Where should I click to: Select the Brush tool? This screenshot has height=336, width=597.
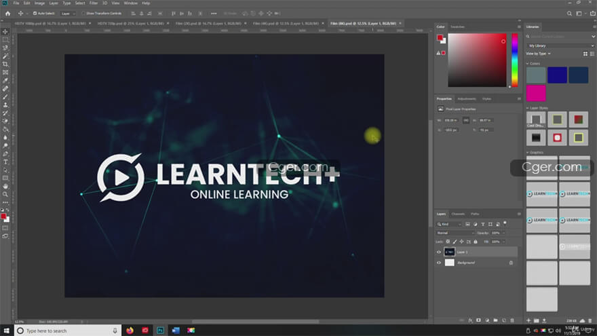click(5, 97)
